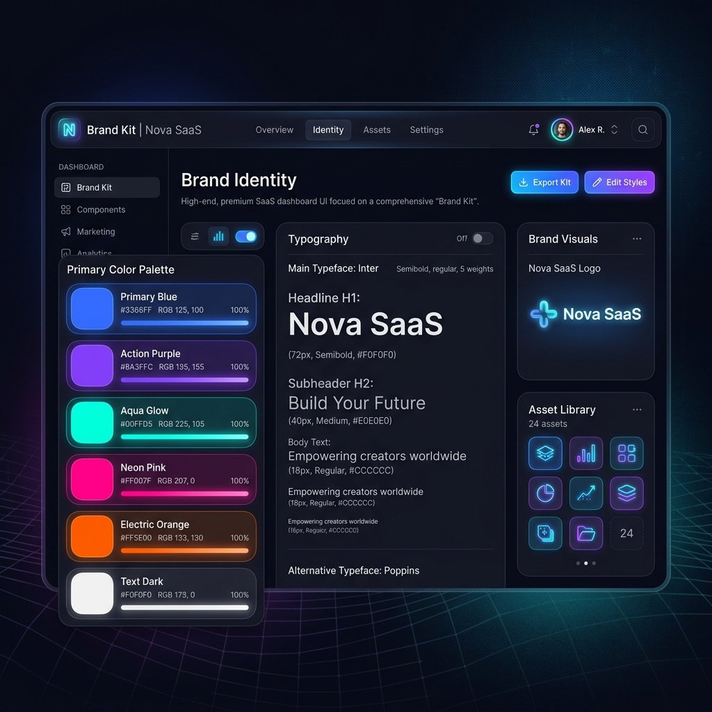Open the Asset Library options menu
The width and height of the screenshot is (712, 712).
(637, 410)
